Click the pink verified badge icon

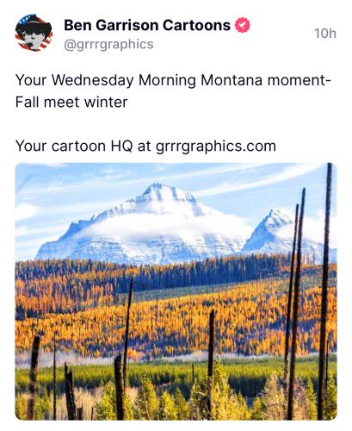tap(243, 25)
